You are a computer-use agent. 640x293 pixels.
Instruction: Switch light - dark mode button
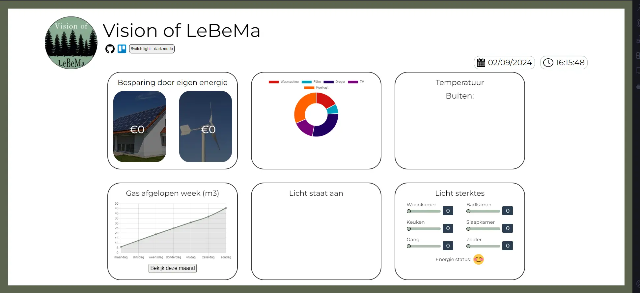click(x=152, y=49)
